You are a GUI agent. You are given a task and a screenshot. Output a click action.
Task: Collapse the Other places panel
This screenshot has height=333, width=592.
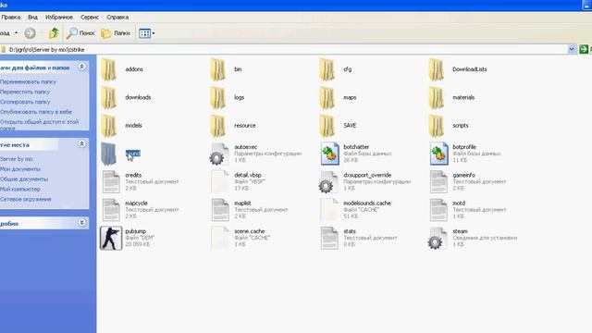81,144
